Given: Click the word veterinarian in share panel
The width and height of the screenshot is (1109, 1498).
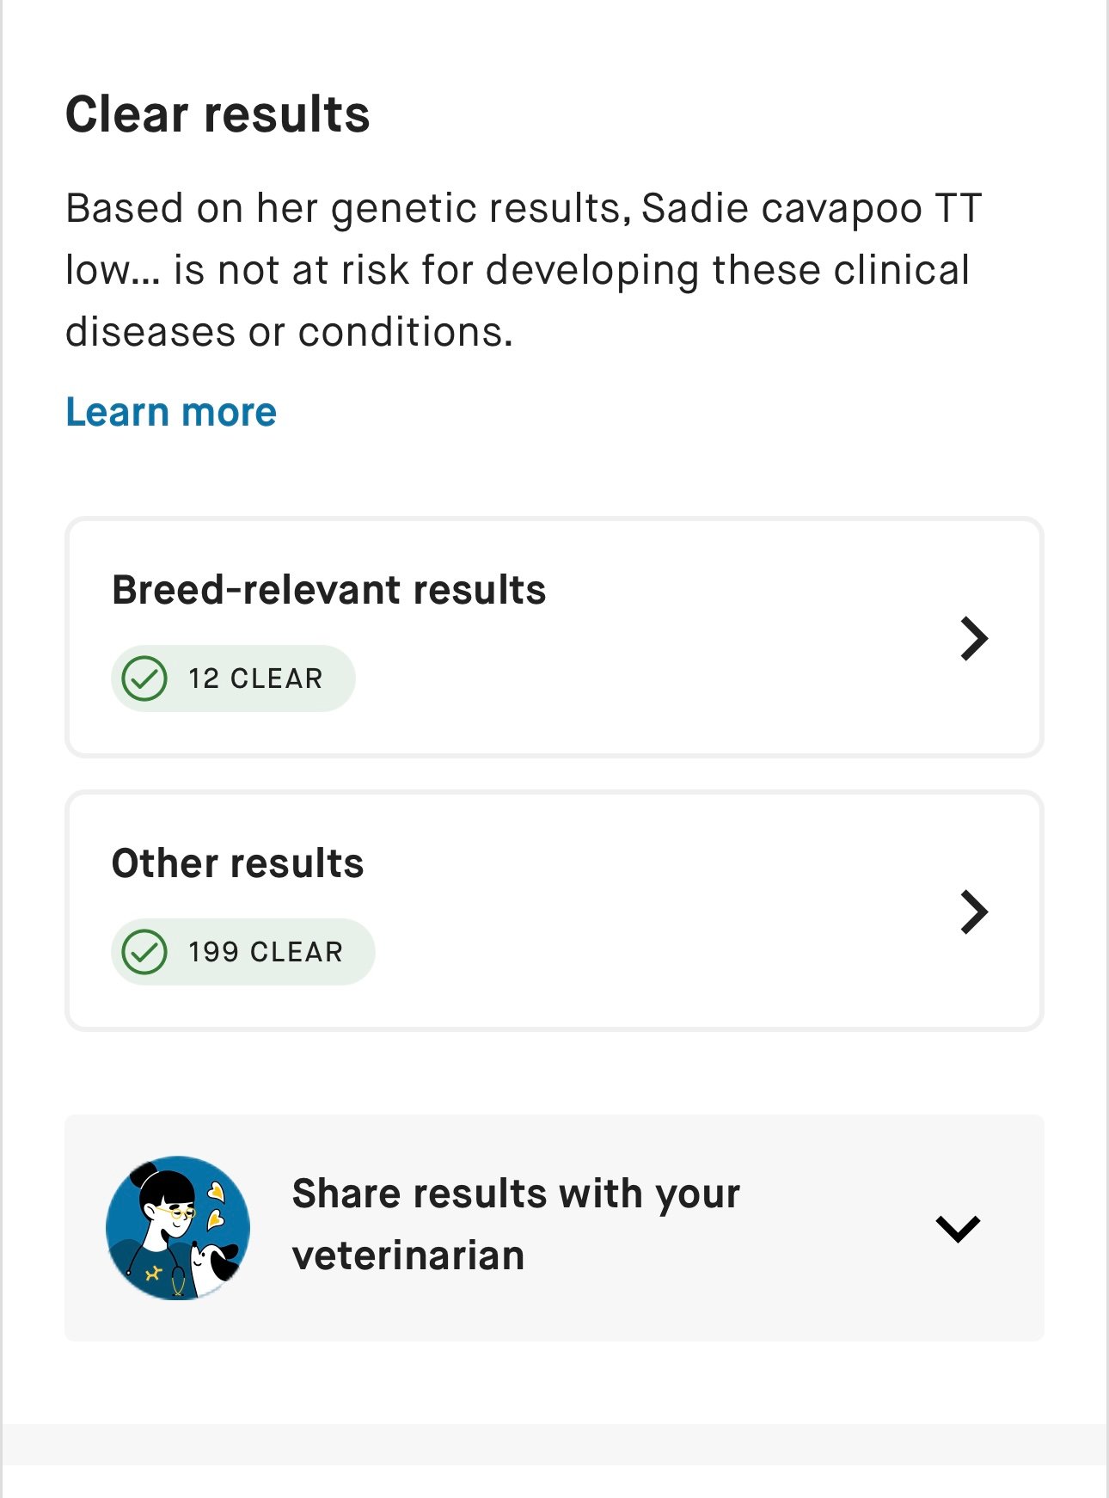Looking at the screenshot, I should pyautogui.click(x=408, y=1255).
